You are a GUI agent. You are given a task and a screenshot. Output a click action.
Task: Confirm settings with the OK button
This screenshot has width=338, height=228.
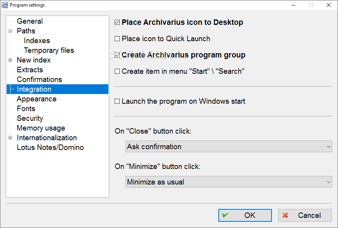click(x=245, y=215)
